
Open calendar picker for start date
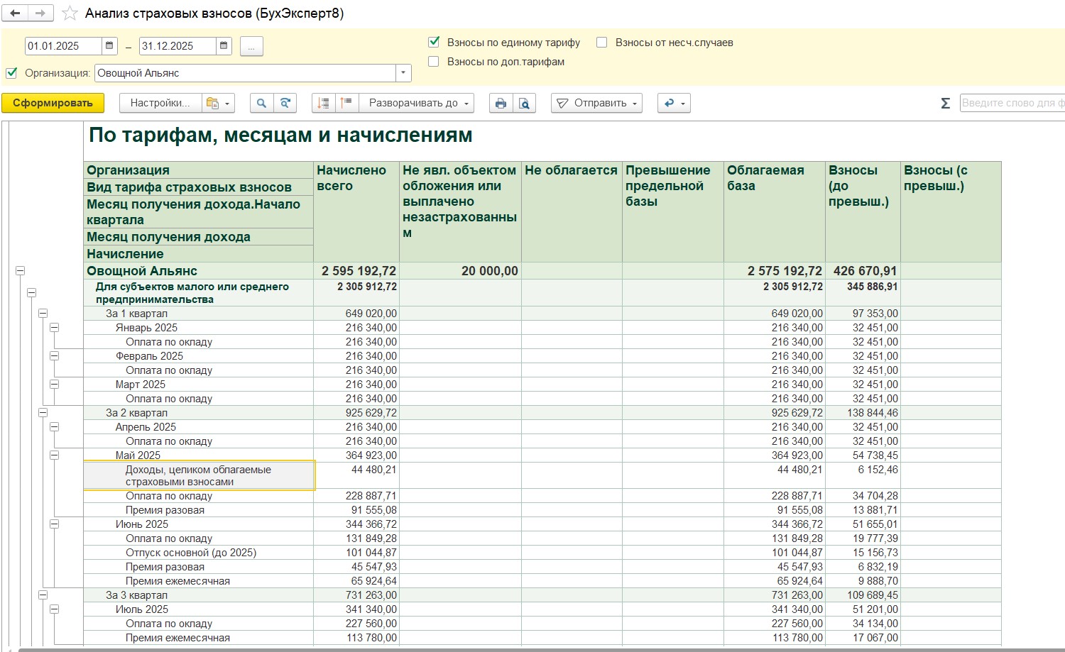(x=109, y=46)
